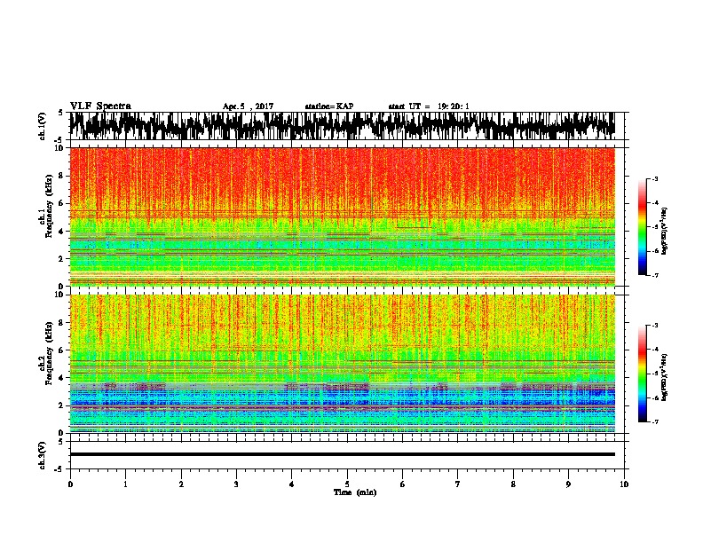
Task: Click the ch.3 flat black waveform line
Action: [343, 454]
